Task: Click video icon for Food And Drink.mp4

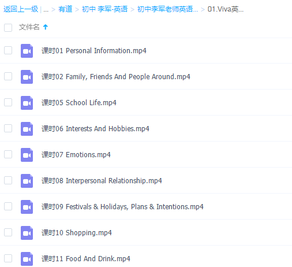Action: point(27,259)
